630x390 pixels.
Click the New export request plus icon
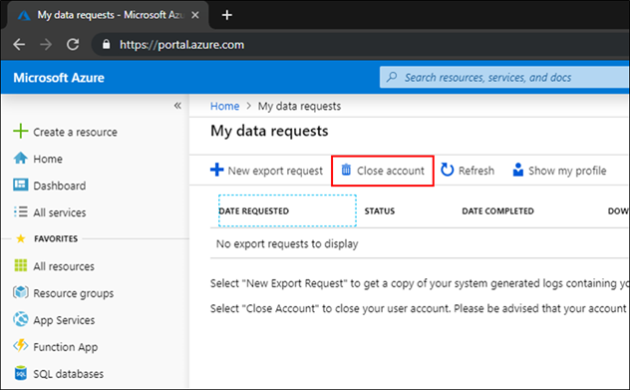217,170
